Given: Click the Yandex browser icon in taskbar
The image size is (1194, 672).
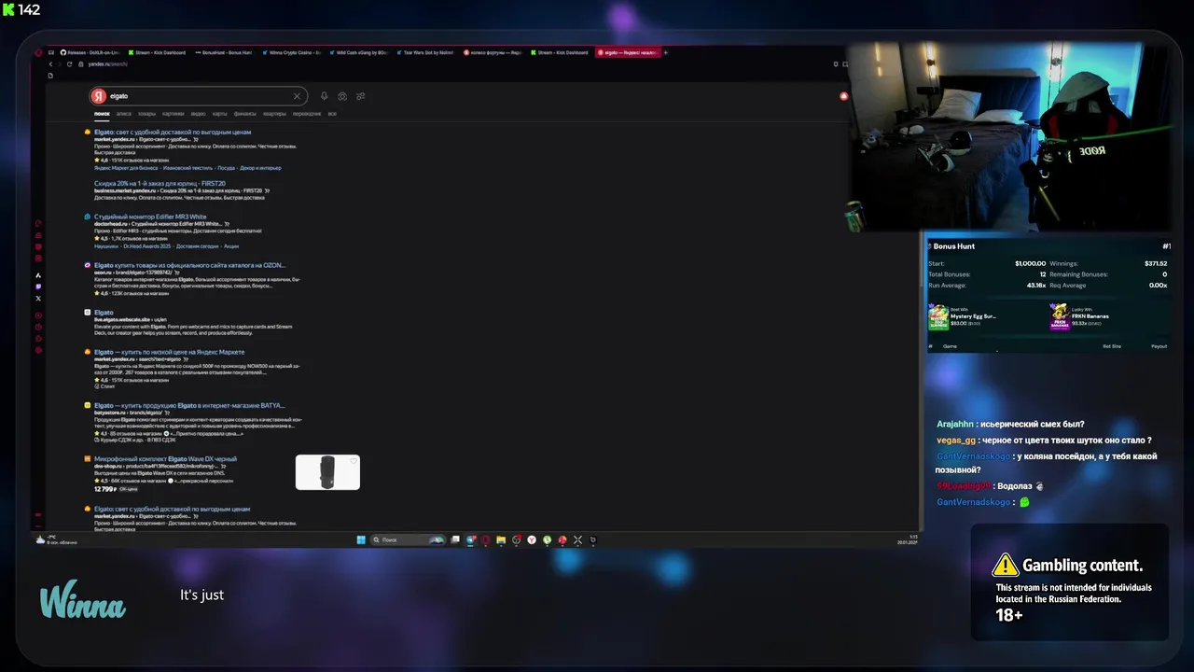Looking at the screenshot, I should point(532,539).
